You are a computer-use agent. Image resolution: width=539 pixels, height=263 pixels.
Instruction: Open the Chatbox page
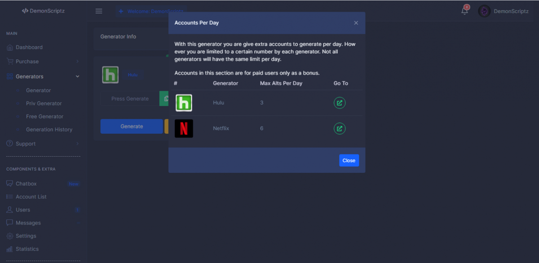click(26, 184)
